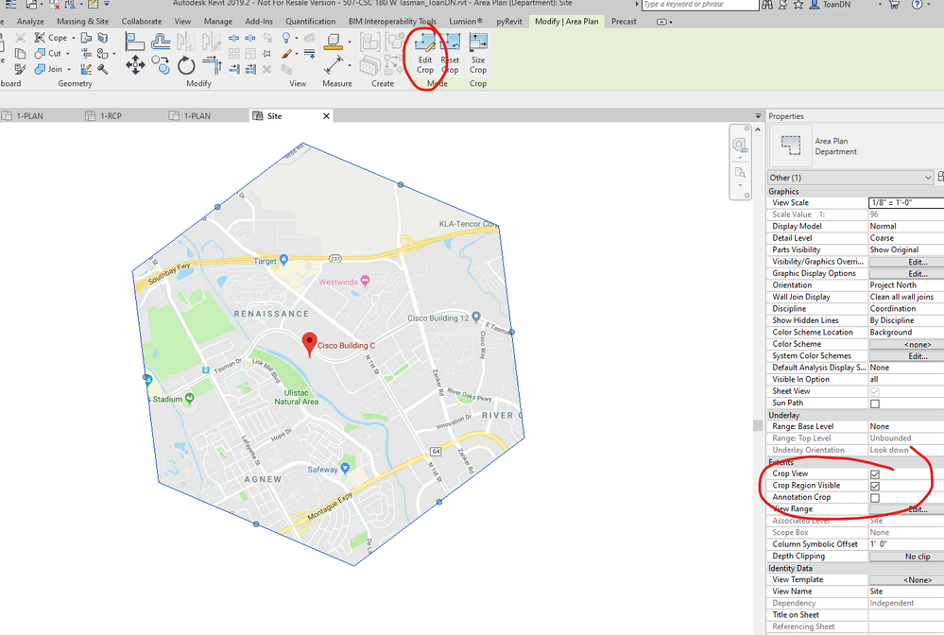
Task: Click the 2D navigation wheel icon
Action: click(x=740, y=146)
